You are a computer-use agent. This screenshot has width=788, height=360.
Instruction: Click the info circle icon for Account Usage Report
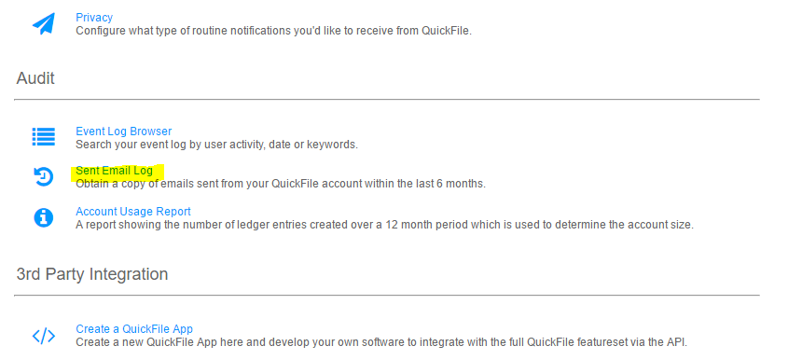tap(43, 217)
